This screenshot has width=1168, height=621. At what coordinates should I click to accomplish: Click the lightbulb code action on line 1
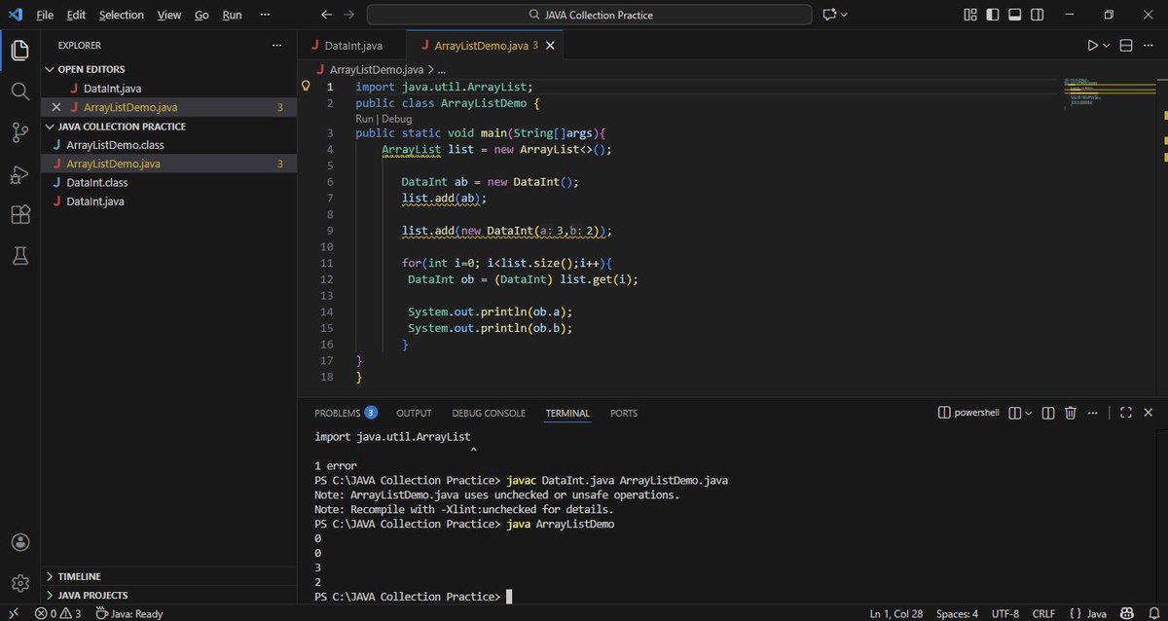click(306, 86)
